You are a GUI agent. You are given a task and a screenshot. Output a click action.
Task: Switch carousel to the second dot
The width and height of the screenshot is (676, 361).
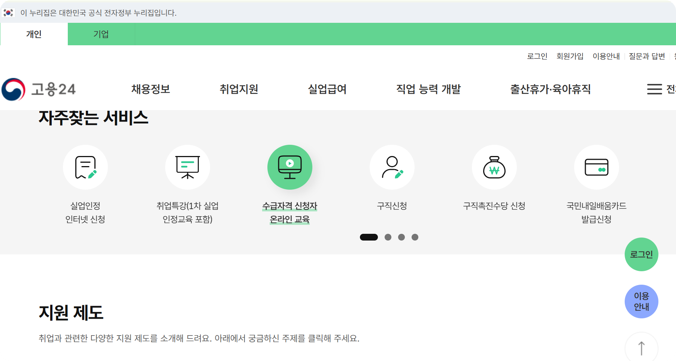pos(388,237)
